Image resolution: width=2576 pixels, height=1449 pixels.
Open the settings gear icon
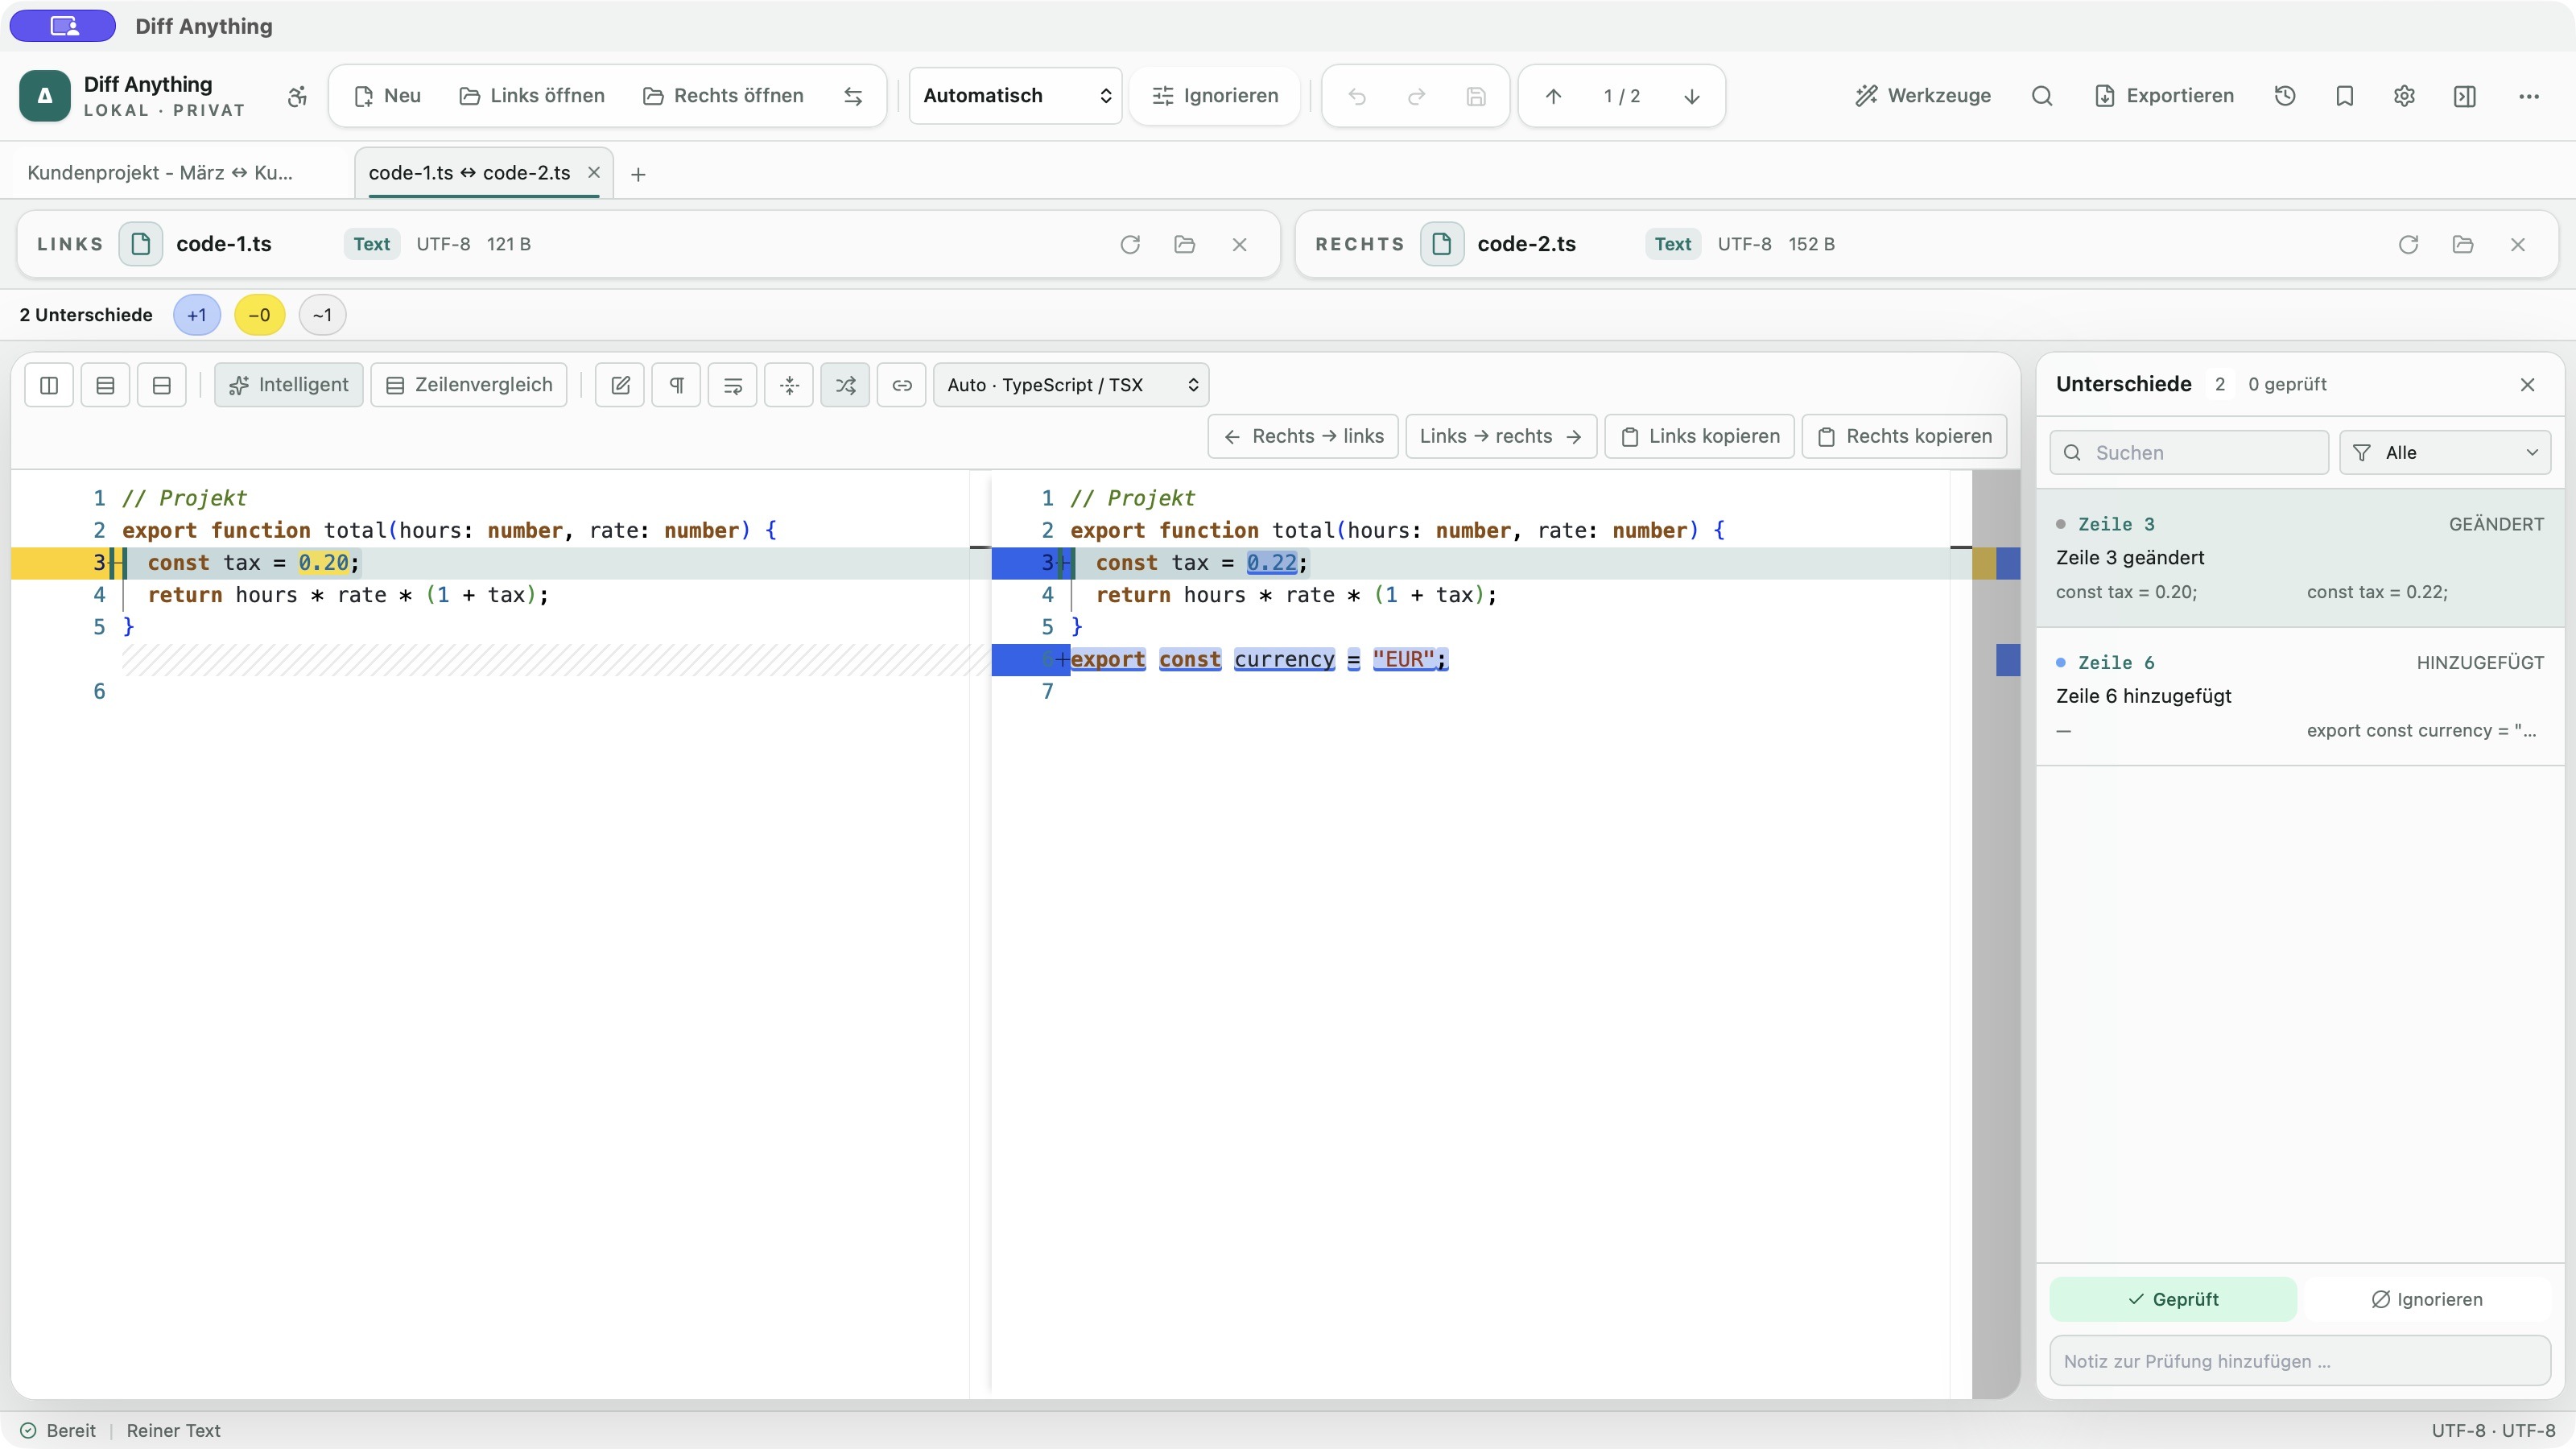click(2405, 96)
